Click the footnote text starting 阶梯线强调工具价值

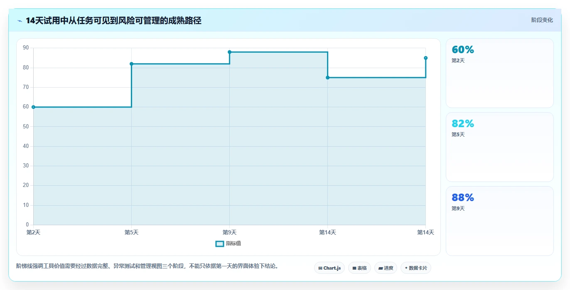click(147, 266)
